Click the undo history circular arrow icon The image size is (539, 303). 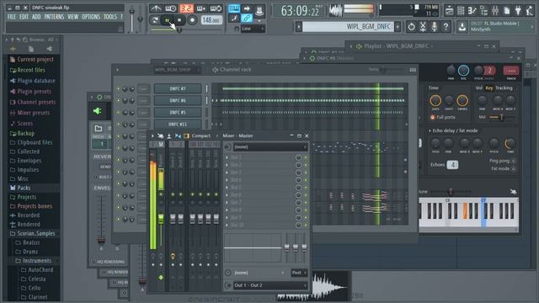point(411,26)
